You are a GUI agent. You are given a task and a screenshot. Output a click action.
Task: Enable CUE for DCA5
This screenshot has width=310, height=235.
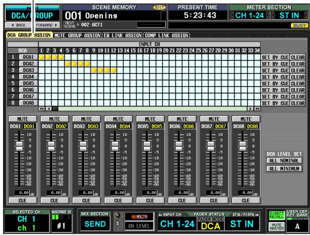click(x=150, y=201)
